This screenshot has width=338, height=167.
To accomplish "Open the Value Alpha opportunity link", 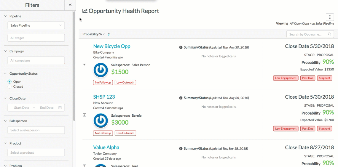I will click(106, 147).
